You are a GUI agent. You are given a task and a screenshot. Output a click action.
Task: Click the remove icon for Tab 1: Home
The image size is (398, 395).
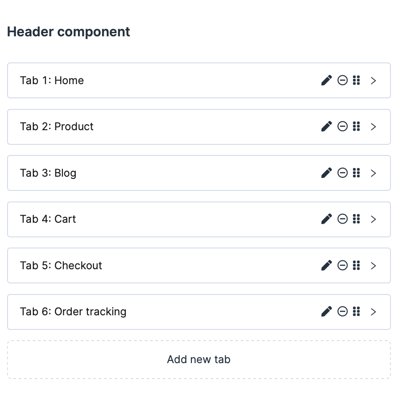342,81
